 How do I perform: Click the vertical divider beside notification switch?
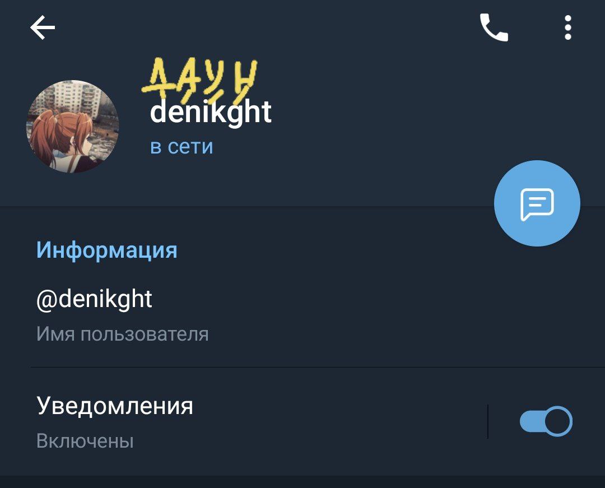click(x=488, y=421)
